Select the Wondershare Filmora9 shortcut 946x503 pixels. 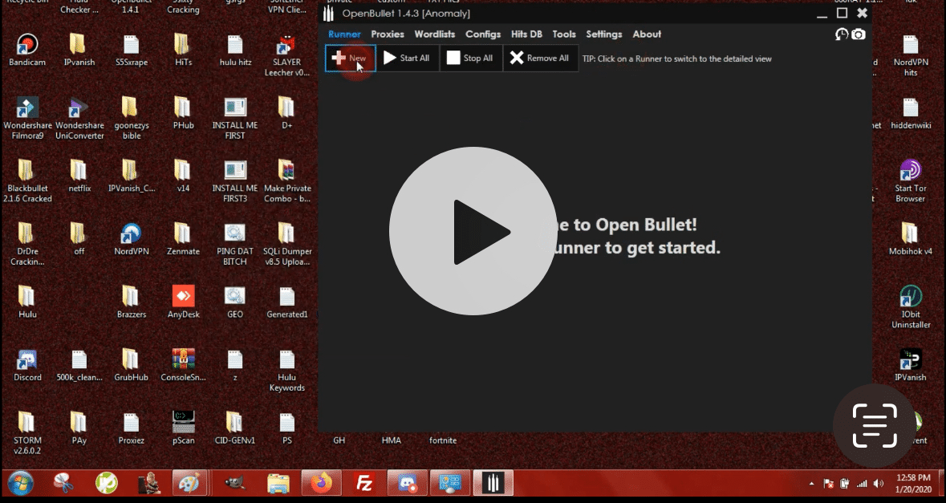coord(27,118)
